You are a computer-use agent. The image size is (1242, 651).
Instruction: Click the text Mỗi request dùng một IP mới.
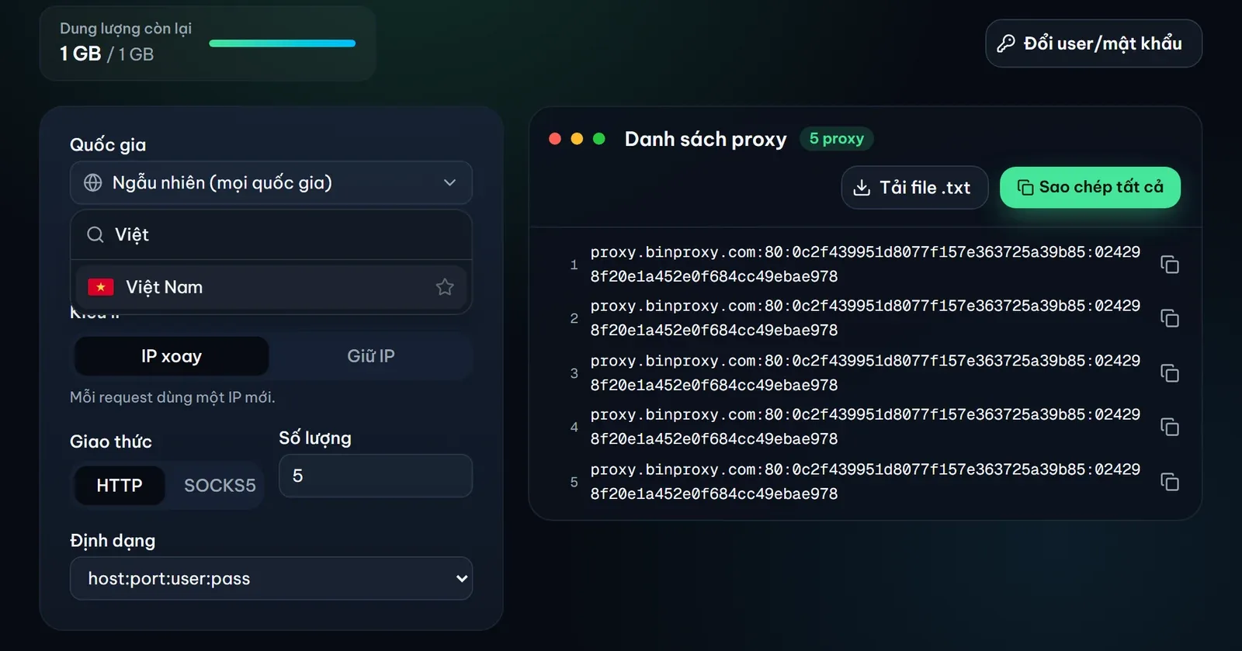point(172,397)
